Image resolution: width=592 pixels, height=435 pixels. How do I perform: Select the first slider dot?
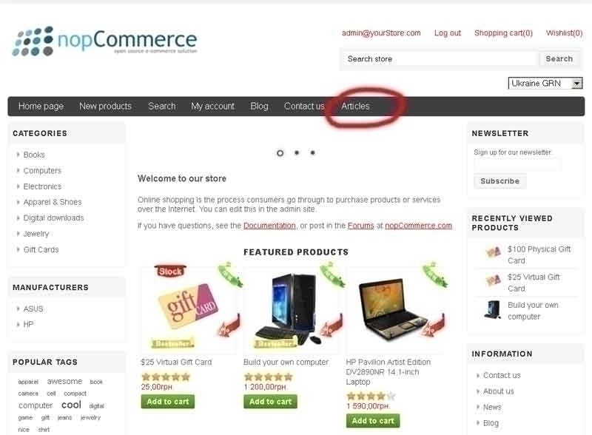pos(280,153)
